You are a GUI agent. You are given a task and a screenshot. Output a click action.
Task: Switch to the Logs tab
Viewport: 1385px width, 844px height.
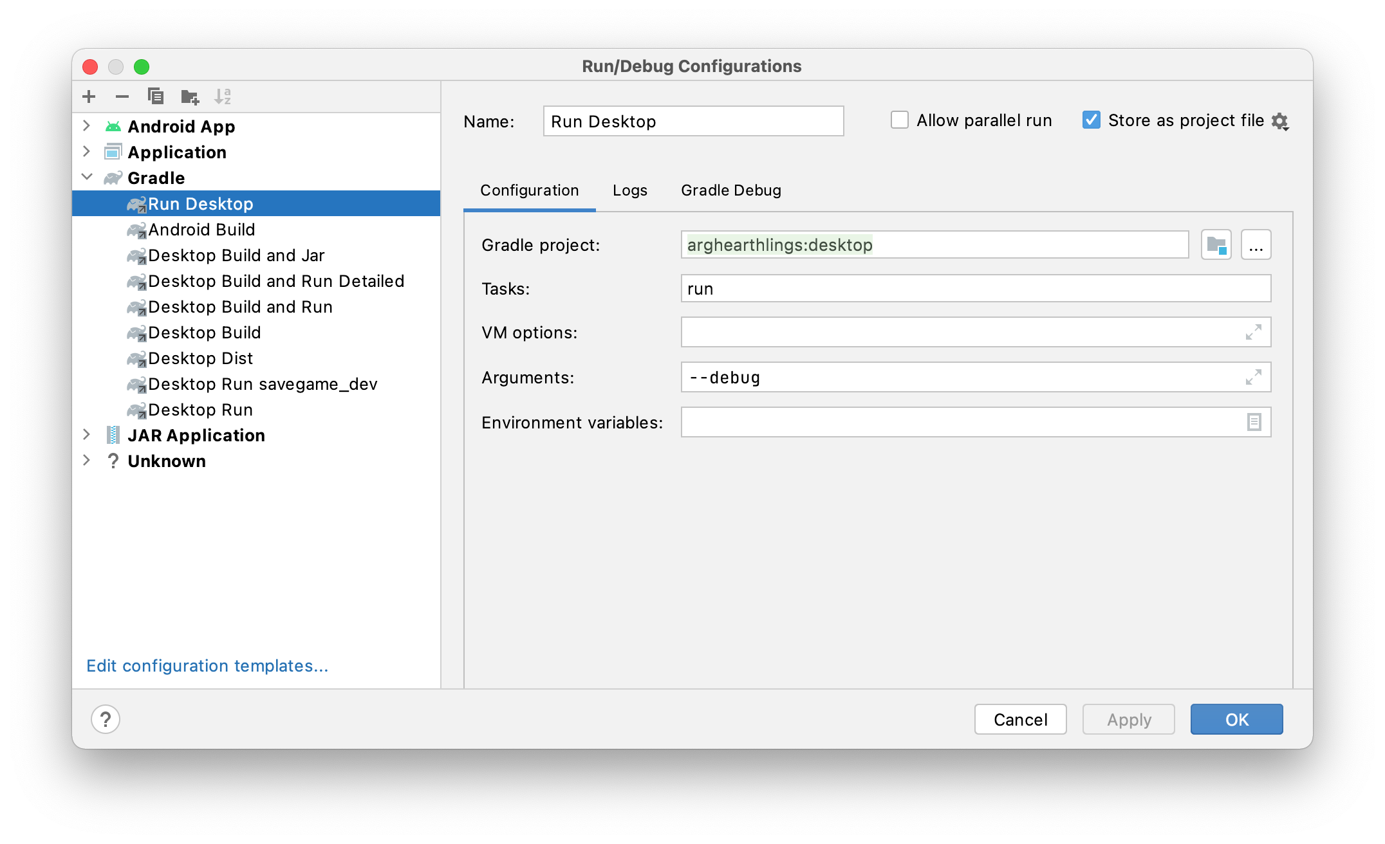[630, 190]
